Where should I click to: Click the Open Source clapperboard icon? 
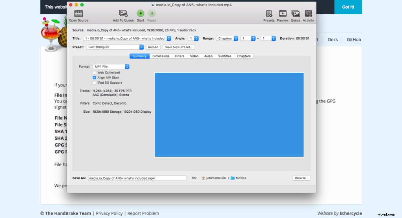tap(79, 13)
